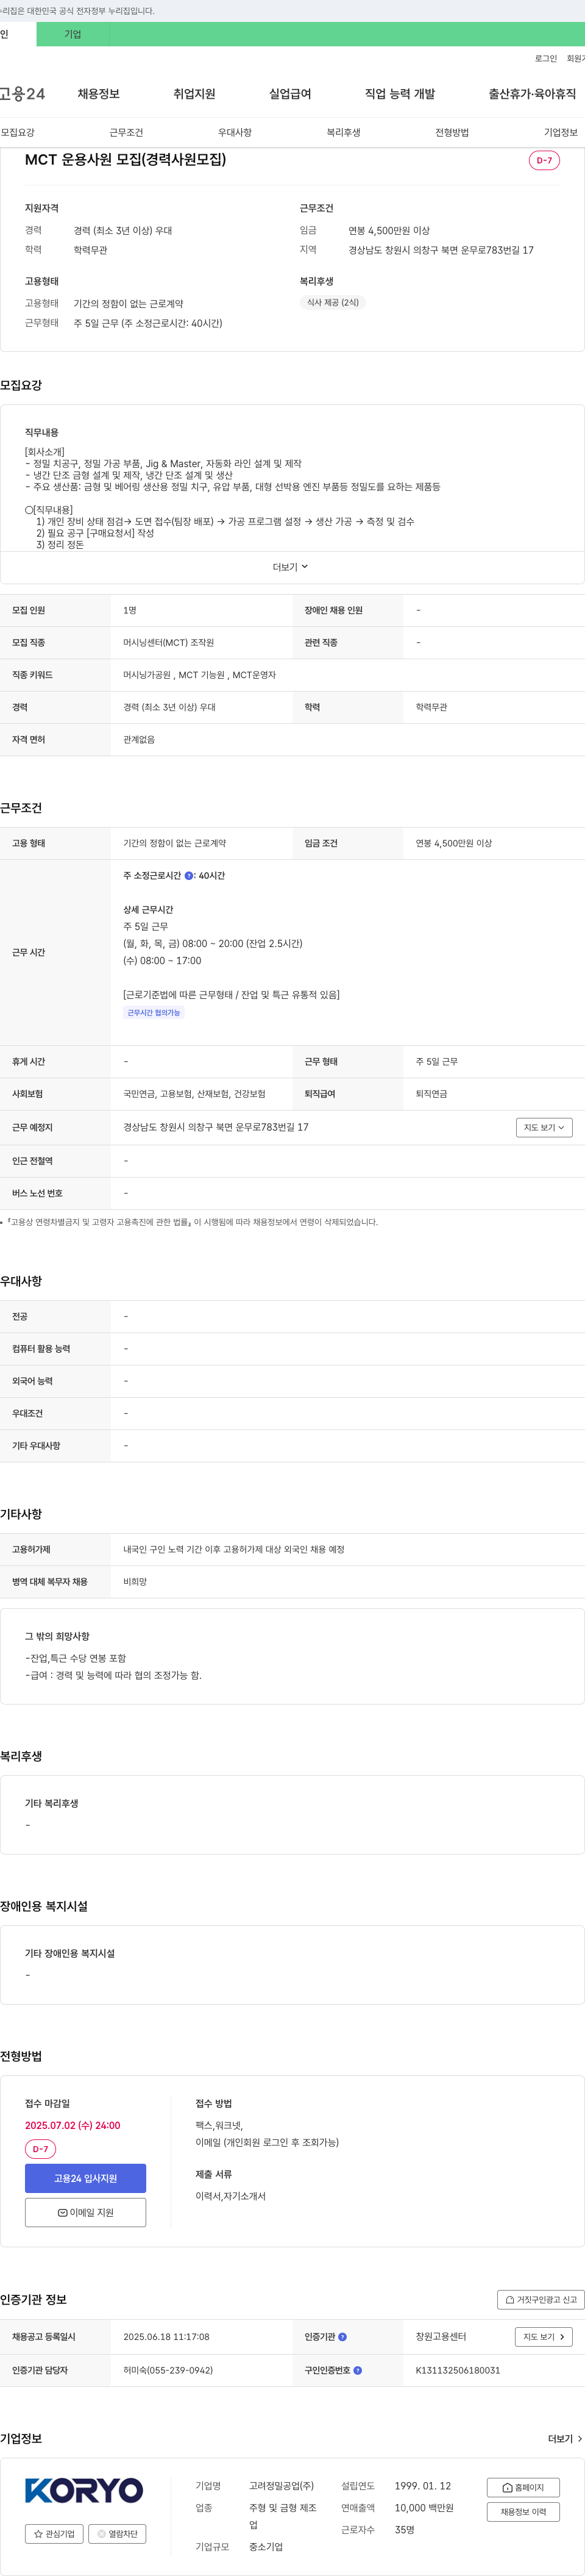Click the deadline date 2025.07.02 (수) 24:00

[x=72, y=2126]
